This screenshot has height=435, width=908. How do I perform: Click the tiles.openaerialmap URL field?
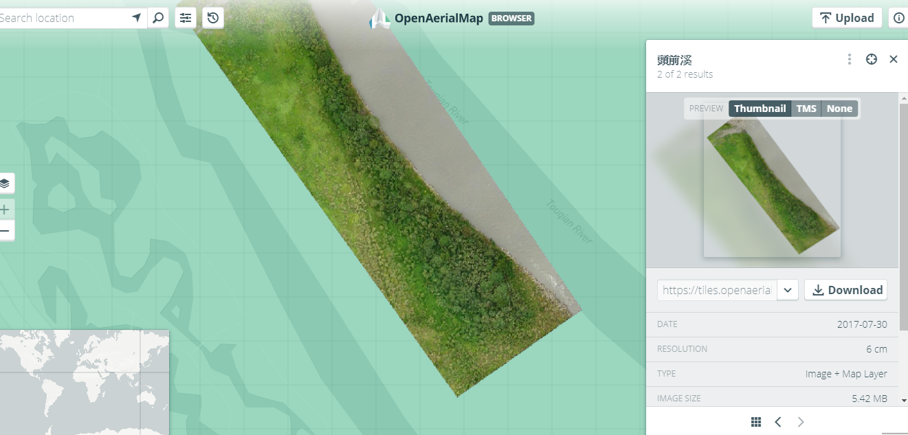point(717,290)
